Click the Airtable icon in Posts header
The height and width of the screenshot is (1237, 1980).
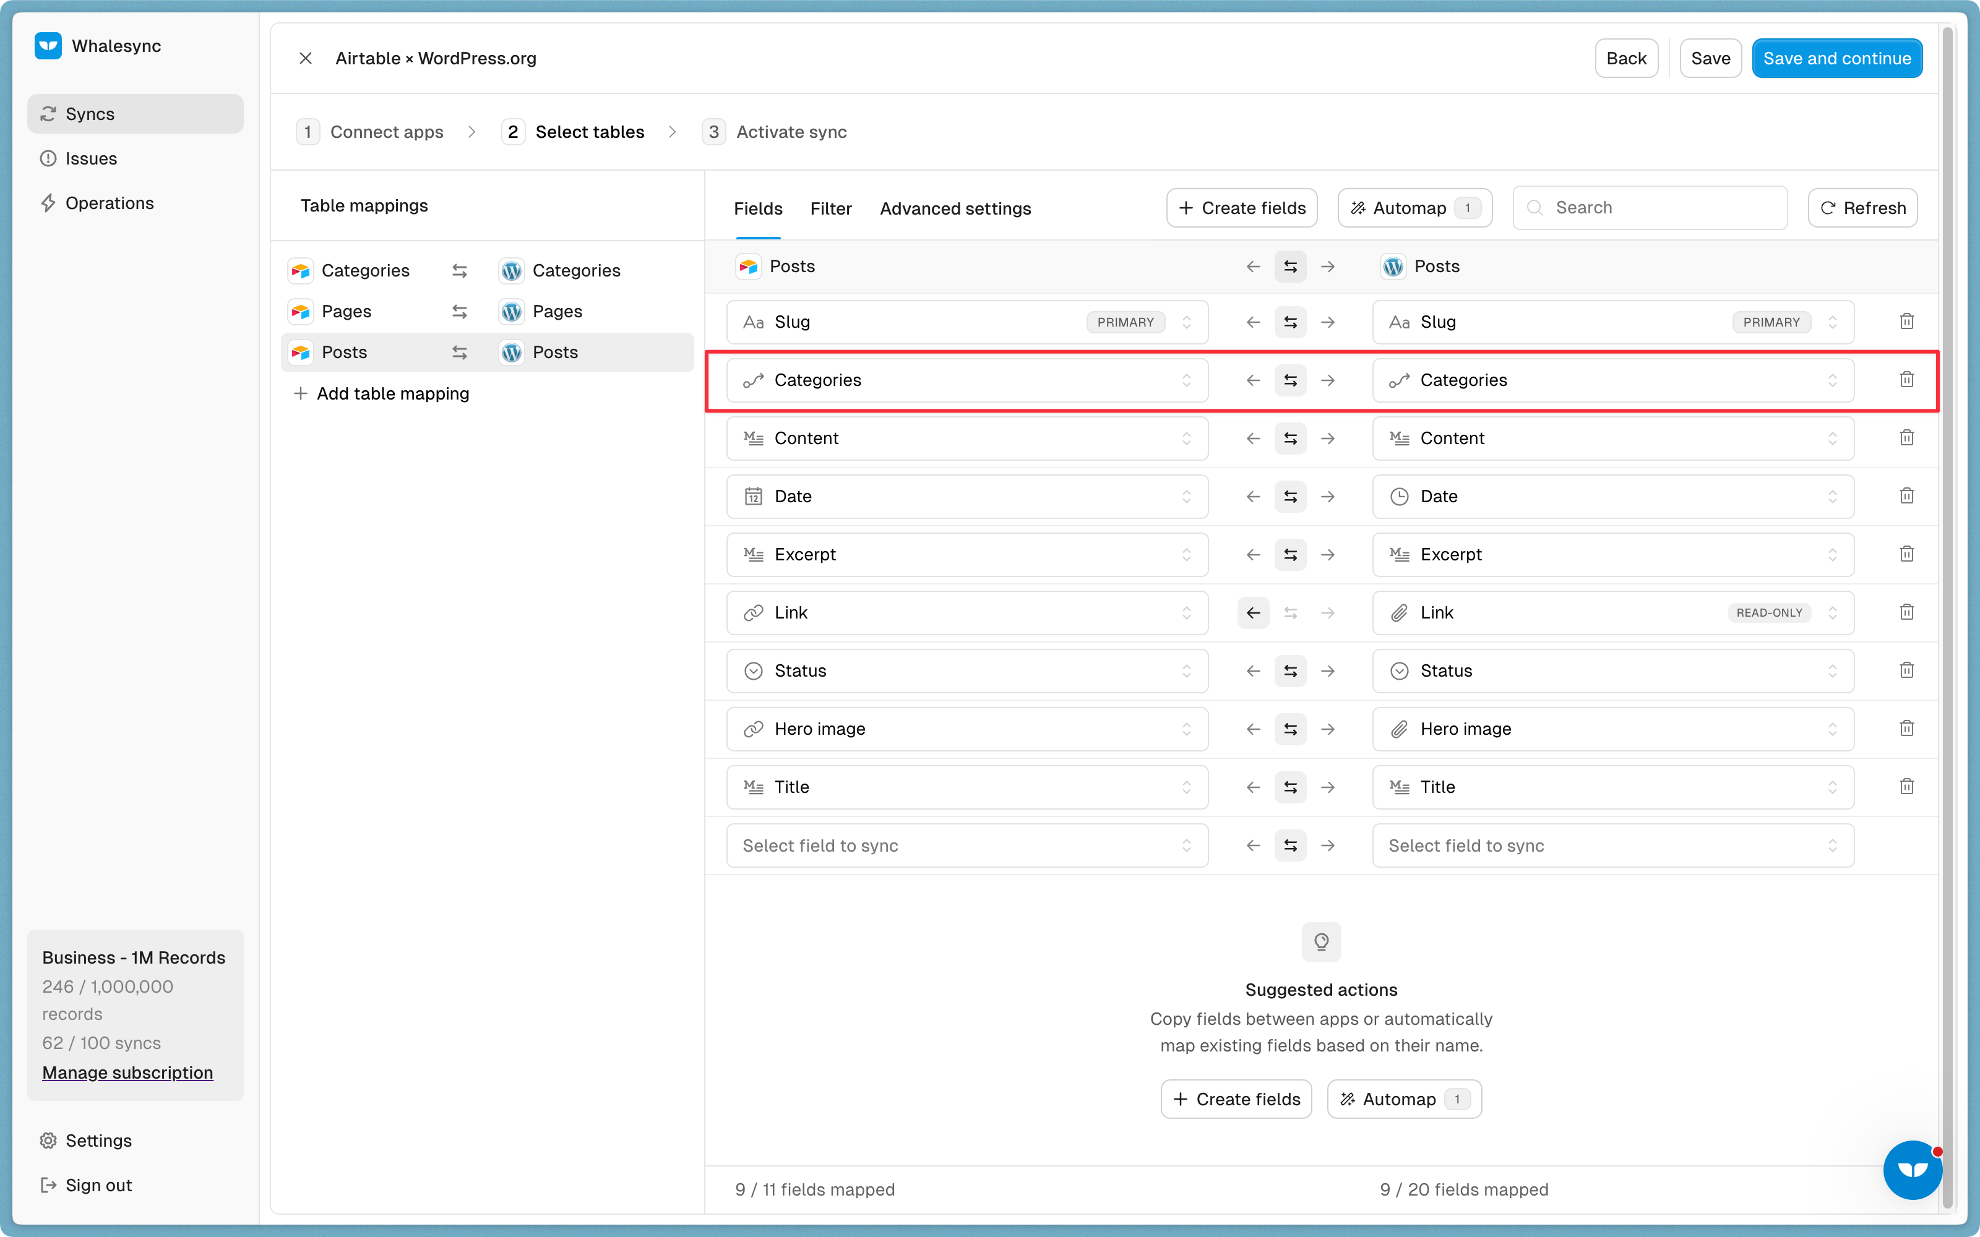click(x=748, y=267)
